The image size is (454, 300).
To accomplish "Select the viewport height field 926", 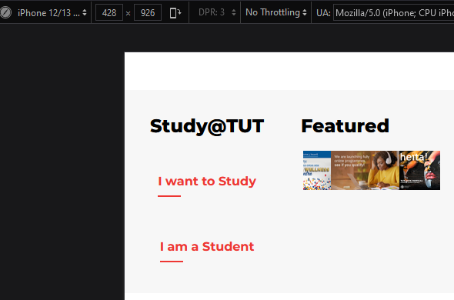I will coord(148,13).
